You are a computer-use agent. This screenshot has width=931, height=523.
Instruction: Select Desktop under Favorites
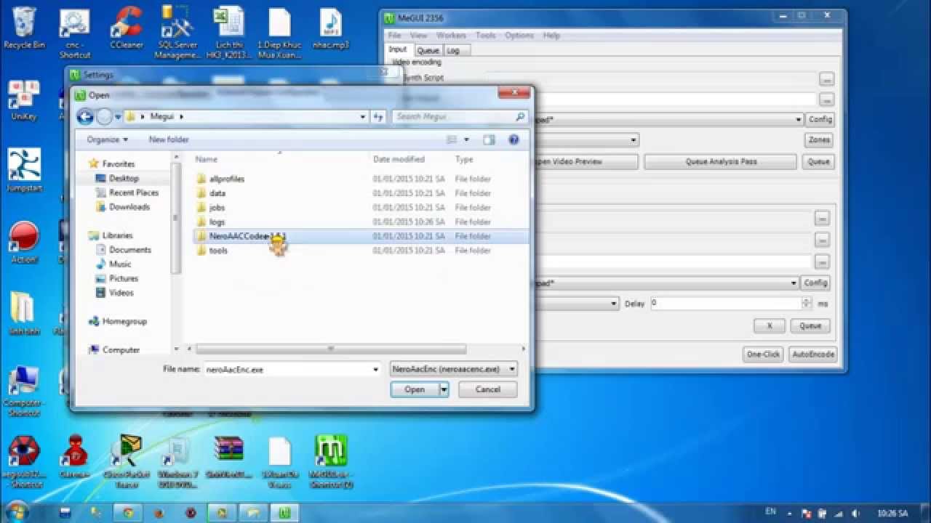click(x=124, y=178)
